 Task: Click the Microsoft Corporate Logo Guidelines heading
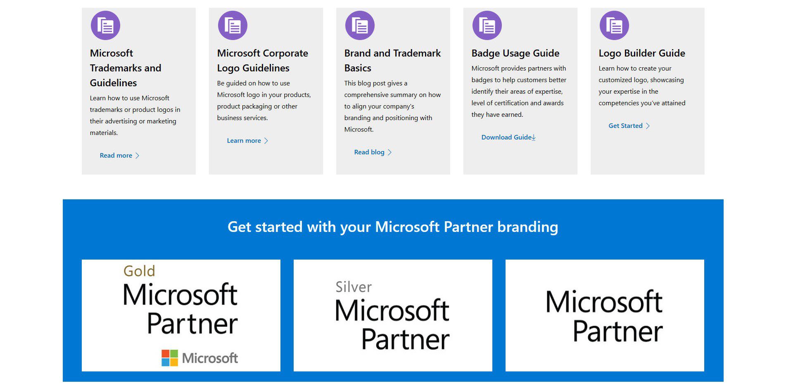(x=263, y=60)
